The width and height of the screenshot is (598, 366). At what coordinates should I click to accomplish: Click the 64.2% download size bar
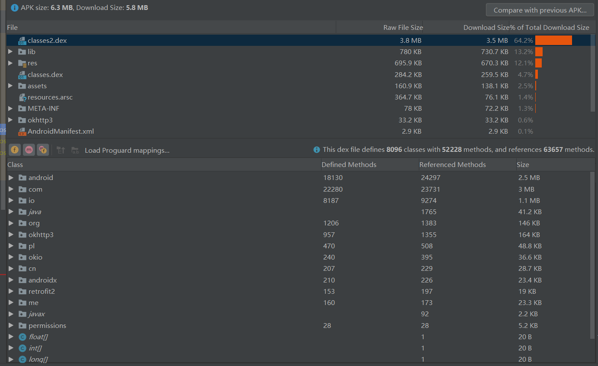tap(553, 40)
